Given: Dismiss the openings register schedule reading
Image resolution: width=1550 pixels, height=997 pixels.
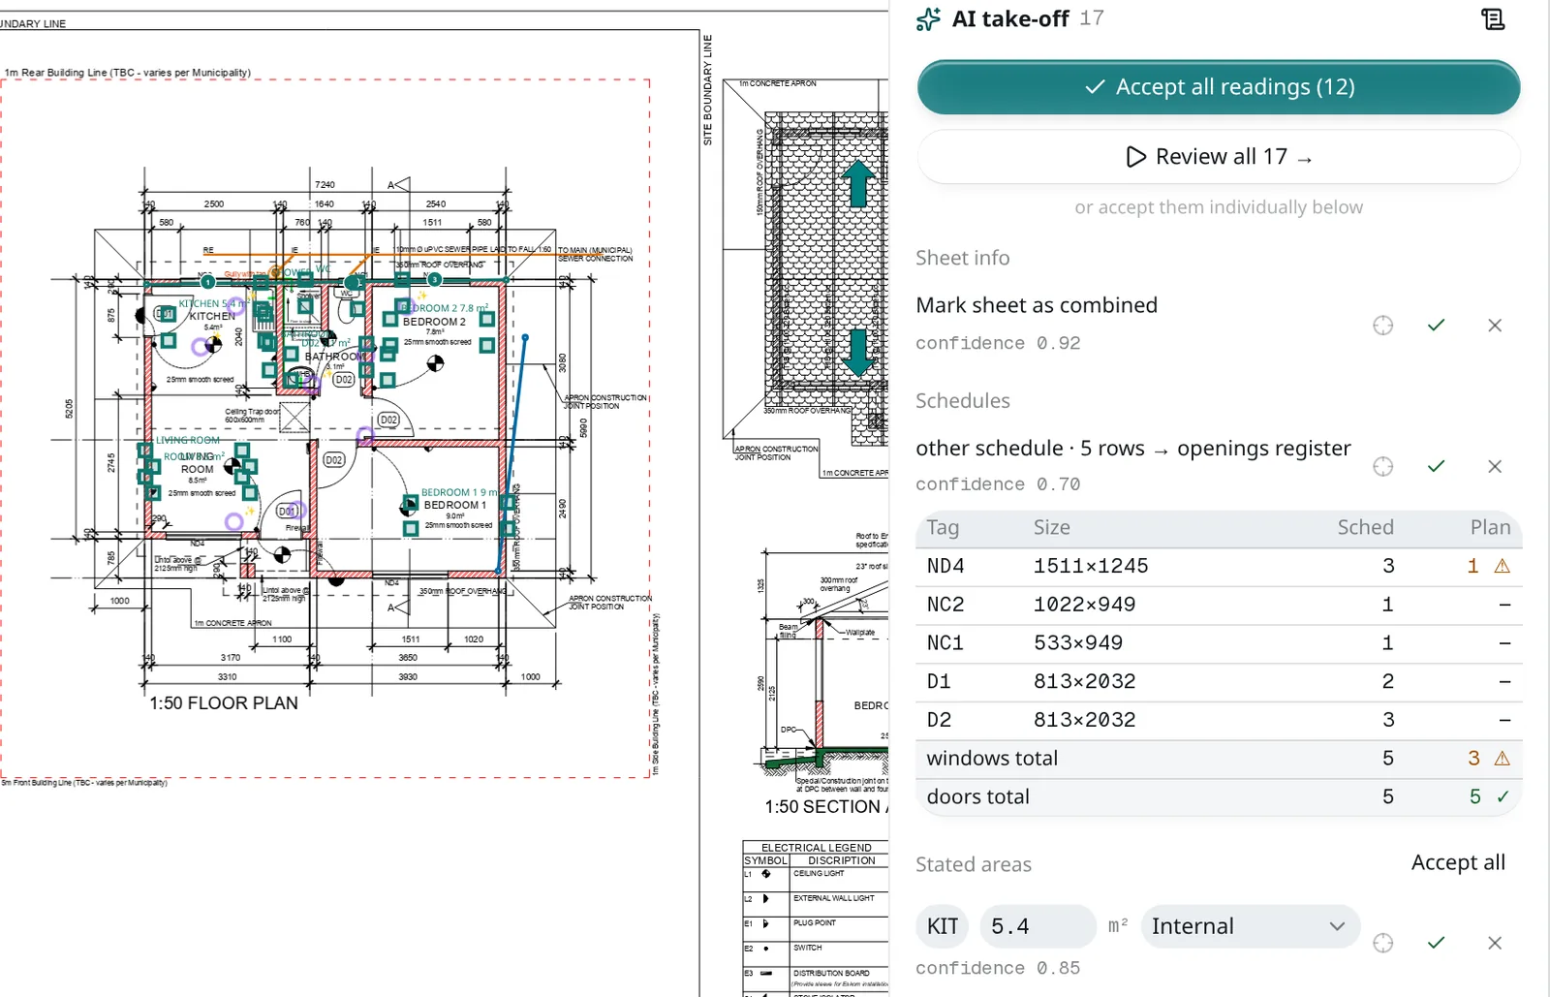Looking at the screenshot, I should point(1495,467).
